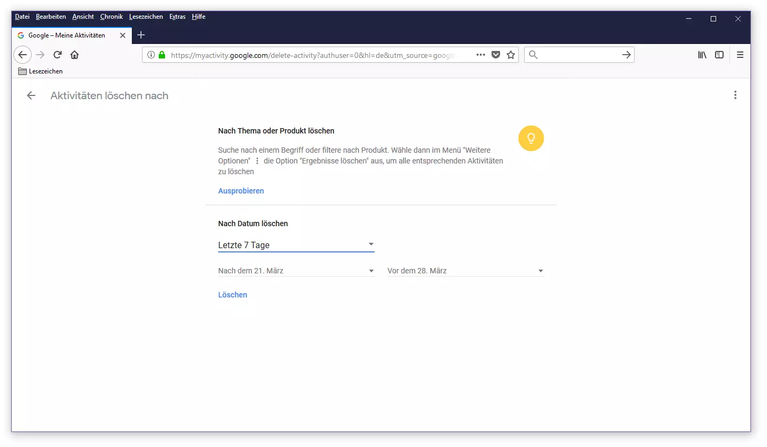Click the search go arrow

[626, 55]
